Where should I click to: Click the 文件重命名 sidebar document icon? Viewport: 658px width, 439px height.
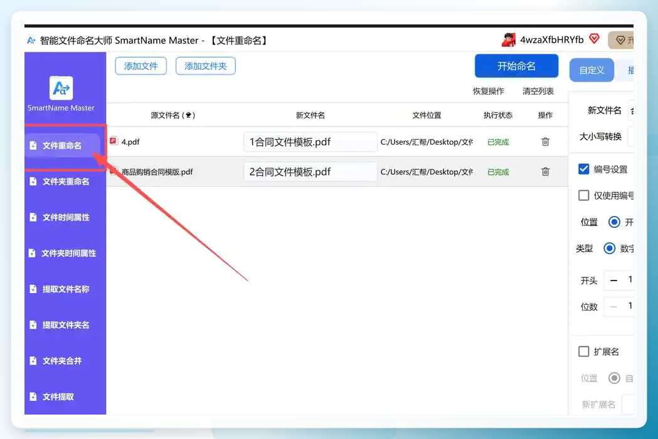tap(33, 145)
